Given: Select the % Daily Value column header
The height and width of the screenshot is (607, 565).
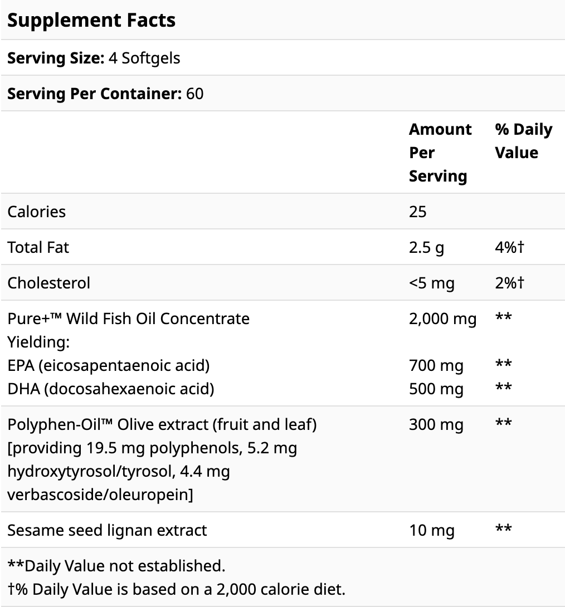Looking at the screenshot, I should 523,141.
